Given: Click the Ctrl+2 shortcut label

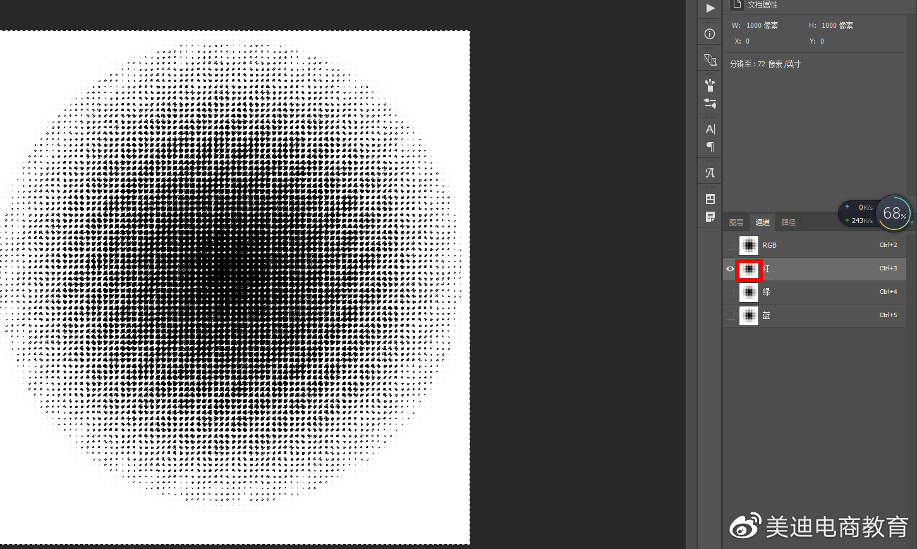Looking at the screenshot, I should point(888,245).
